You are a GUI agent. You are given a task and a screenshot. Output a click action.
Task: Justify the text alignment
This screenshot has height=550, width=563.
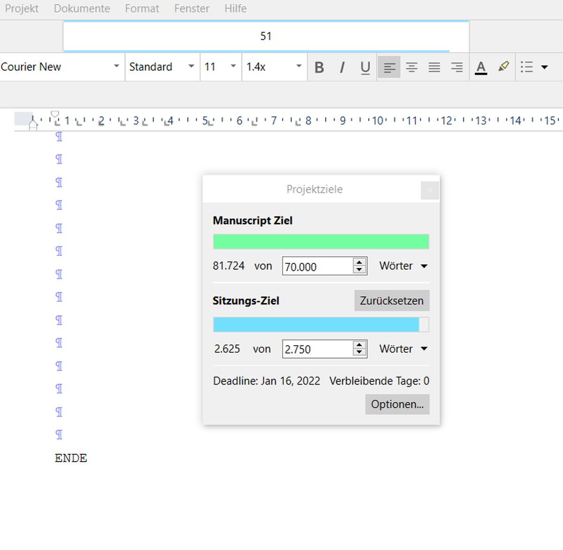click(434, 67)
